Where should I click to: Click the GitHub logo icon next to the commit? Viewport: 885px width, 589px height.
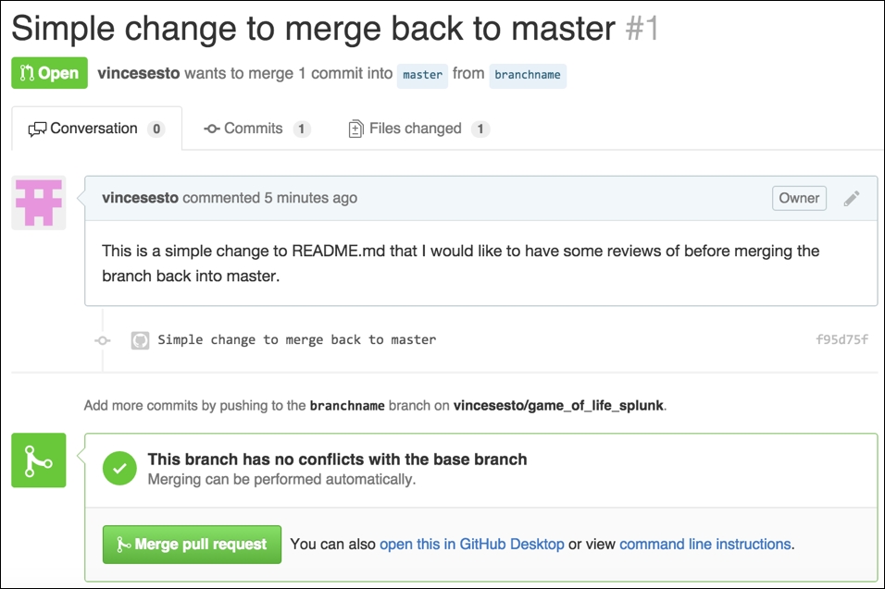tap(140, 340)
